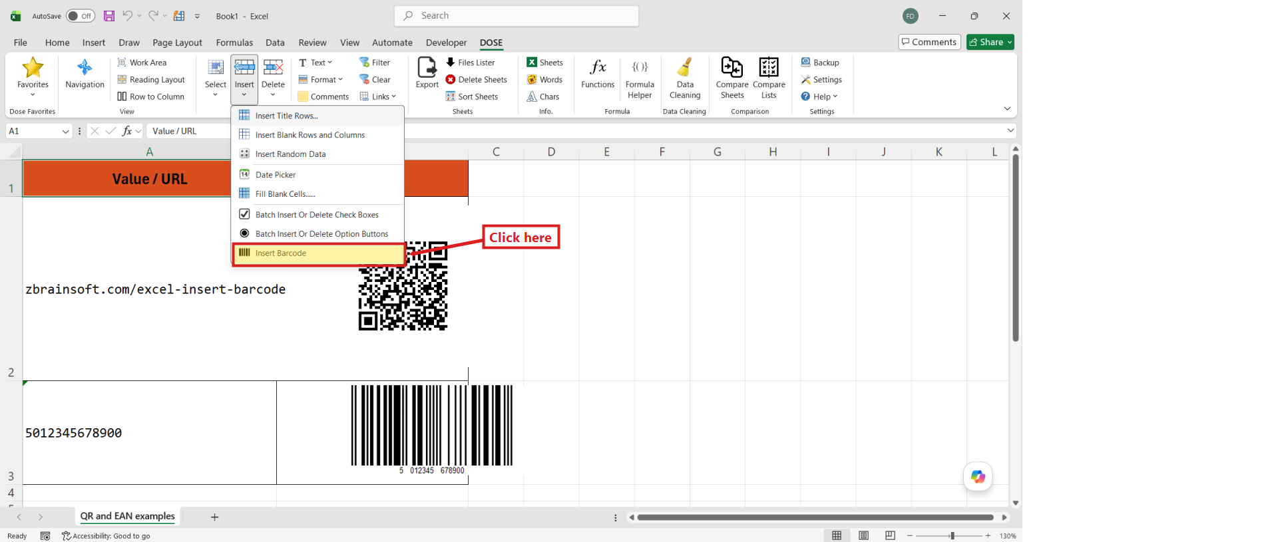Viewport: 1278px width, 542px height.
Task: Click Row to Column tool
Action: click(x=151, y=96)
